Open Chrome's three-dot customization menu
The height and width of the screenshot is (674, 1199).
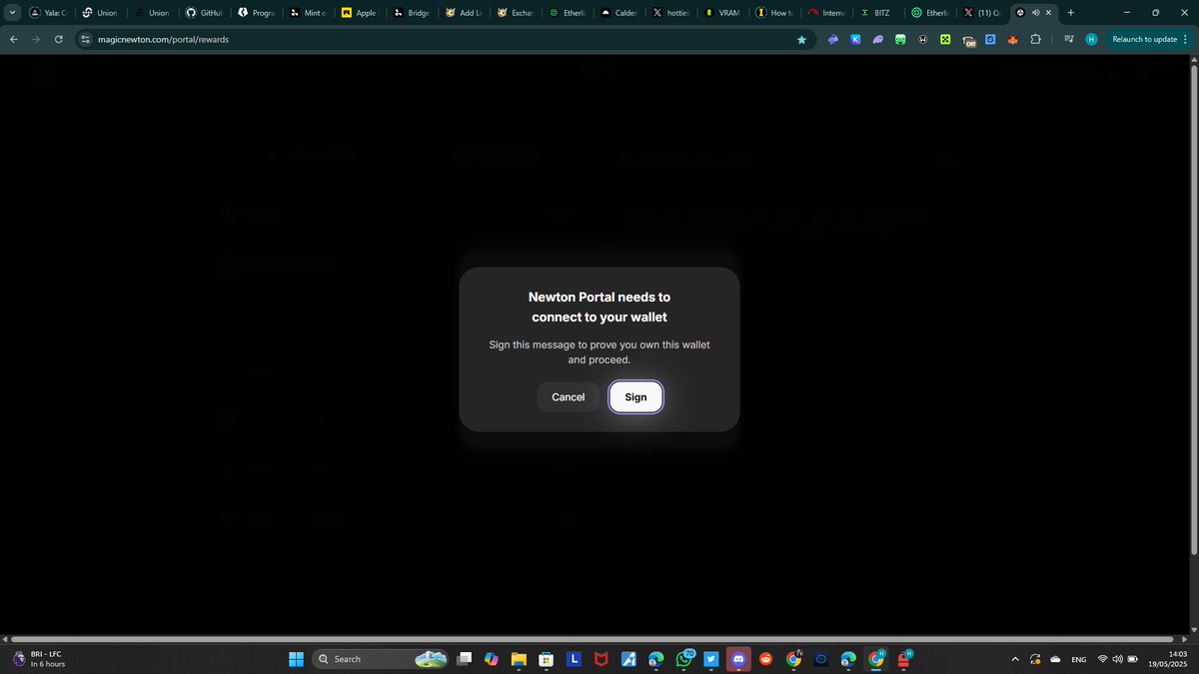[1186, 39]
